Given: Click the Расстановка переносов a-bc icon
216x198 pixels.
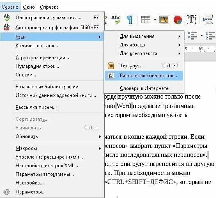Looking at the screenshot, I should pyautogui.click(x=111, y=76).
